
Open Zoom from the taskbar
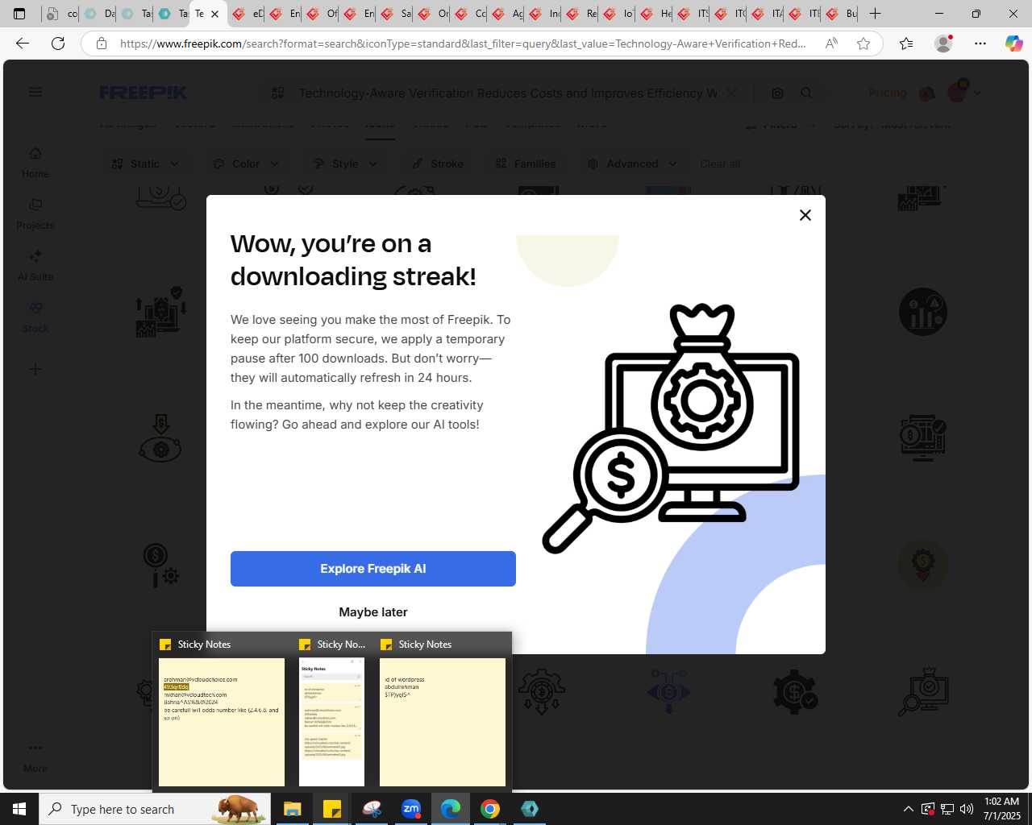[x=411, y=809]
